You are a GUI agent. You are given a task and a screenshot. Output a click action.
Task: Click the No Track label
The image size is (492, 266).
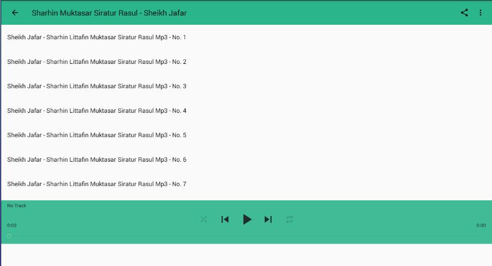17,206
